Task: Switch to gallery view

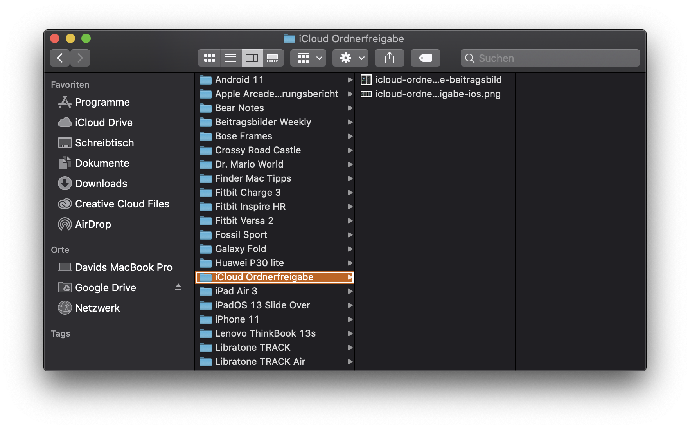Action: (273, 58)
